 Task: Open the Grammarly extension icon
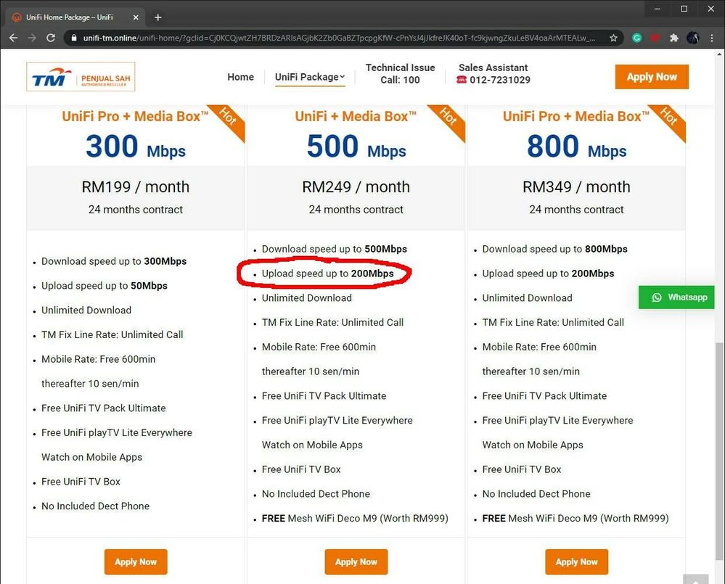[637, 38]
